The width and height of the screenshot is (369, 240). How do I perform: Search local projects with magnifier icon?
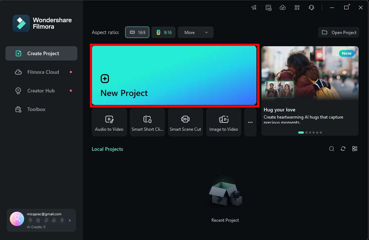coord(332,149)
